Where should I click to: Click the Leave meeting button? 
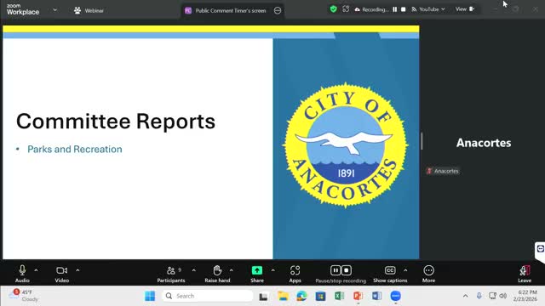525,274
